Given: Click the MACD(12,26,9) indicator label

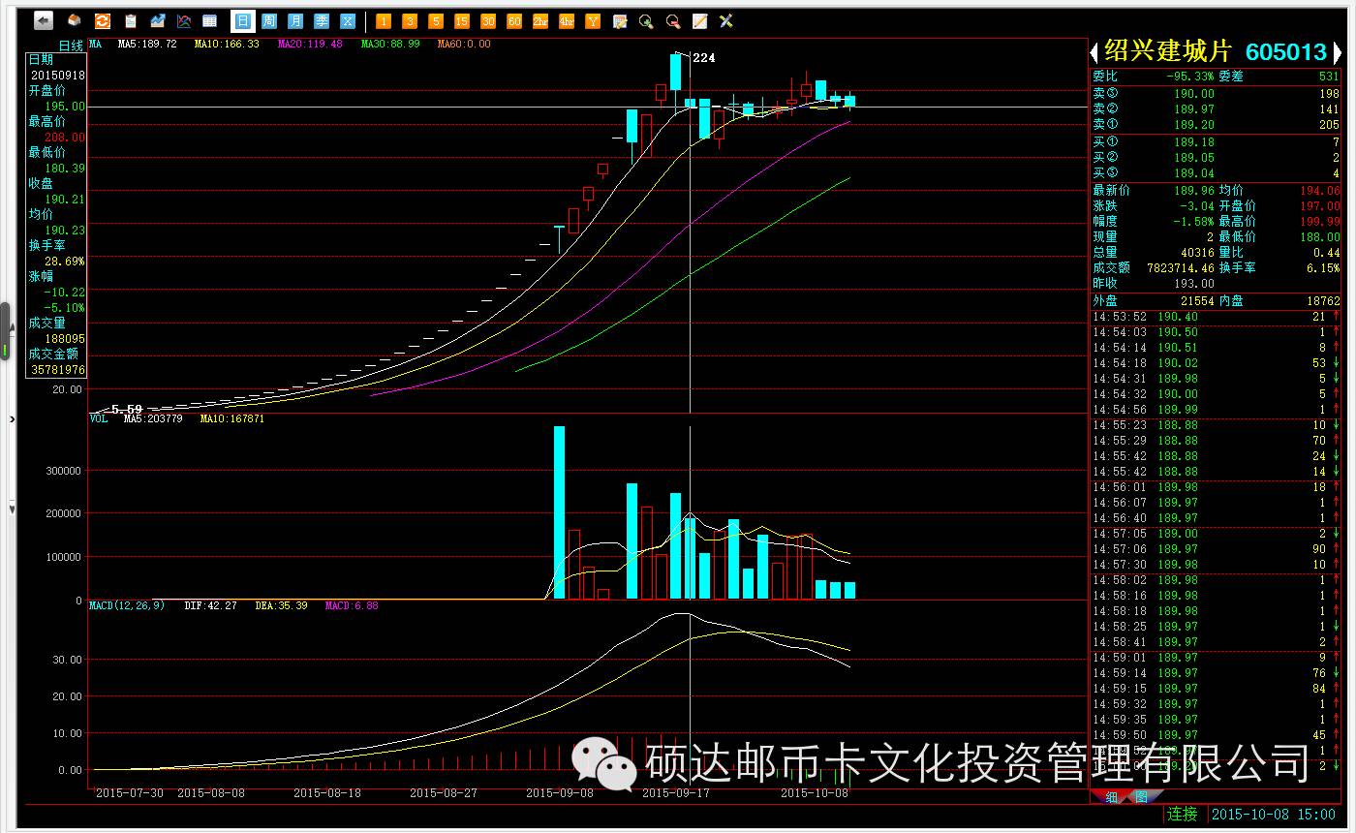Looking at the screenshot, I should click(x=127, y=605).
